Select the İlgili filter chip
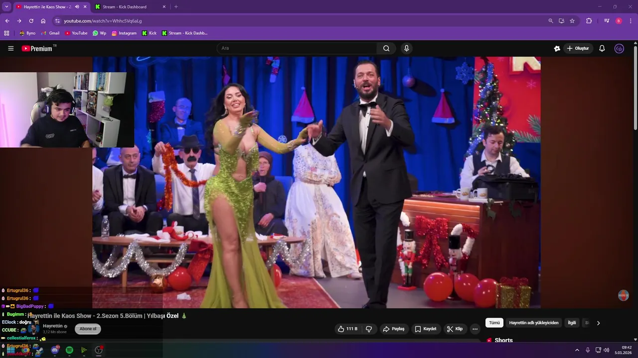Screen dimensions: 638x358 572,323
